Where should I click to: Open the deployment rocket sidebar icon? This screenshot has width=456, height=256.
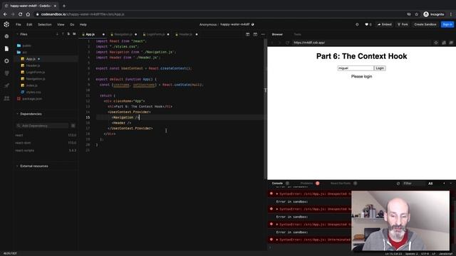6,85
